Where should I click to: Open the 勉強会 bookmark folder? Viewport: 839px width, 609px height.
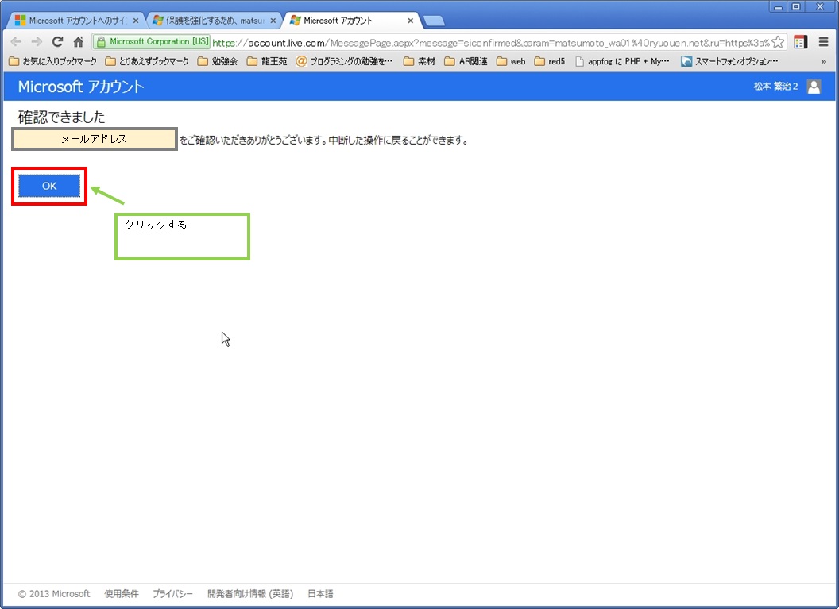(x=218, y=61)
